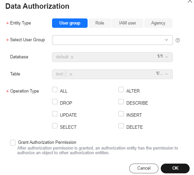
Task: Enable the ALTER operation checkbox
Action: coord(121,90)
